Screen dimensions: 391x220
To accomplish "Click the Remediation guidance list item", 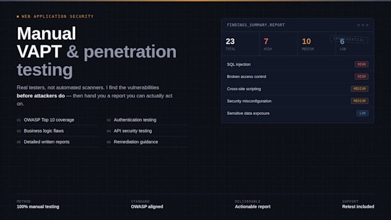I will (147, 142).
